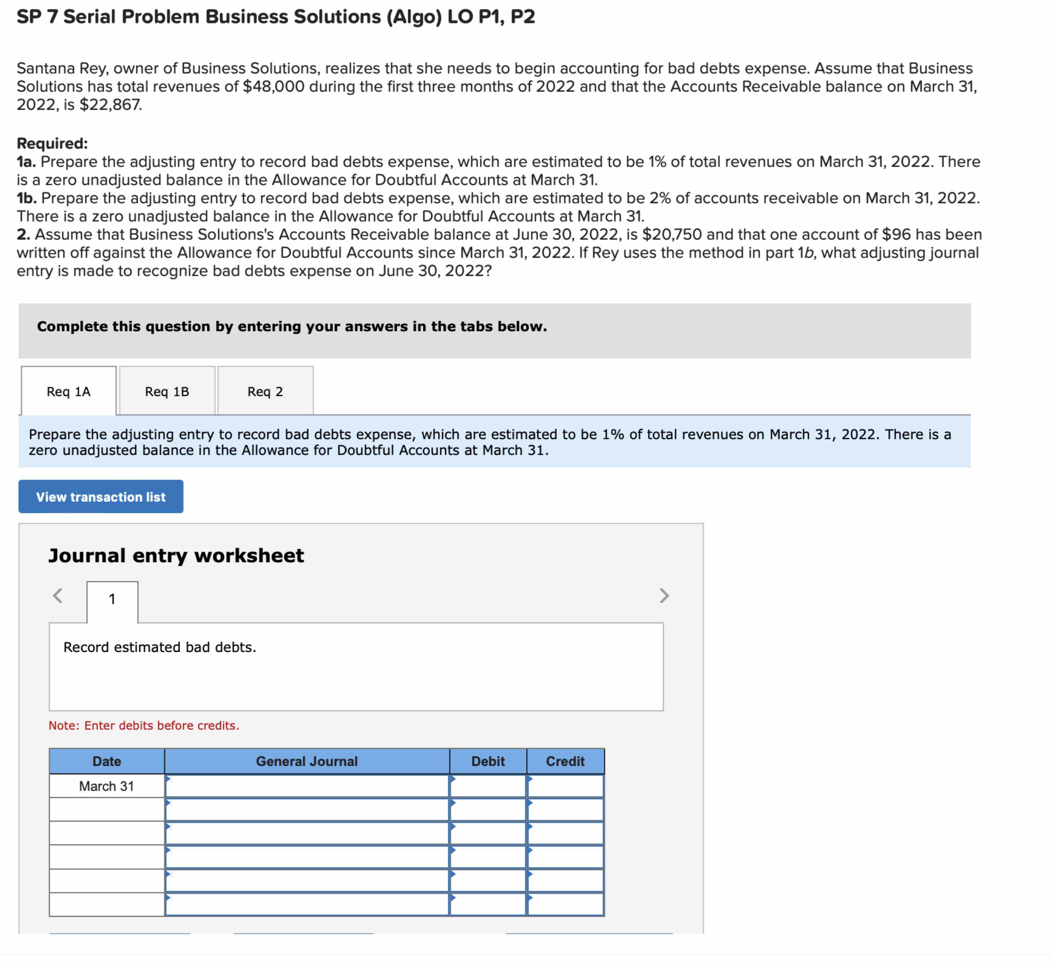Image resolution: width=1053 pixels, height=962 pixels.
Task: Click the dropdown flag in the second row account cell
Action: click(168, 804)
